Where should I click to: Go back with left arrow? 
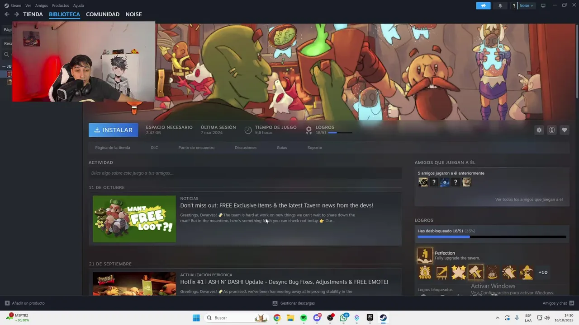coord(7,14)
